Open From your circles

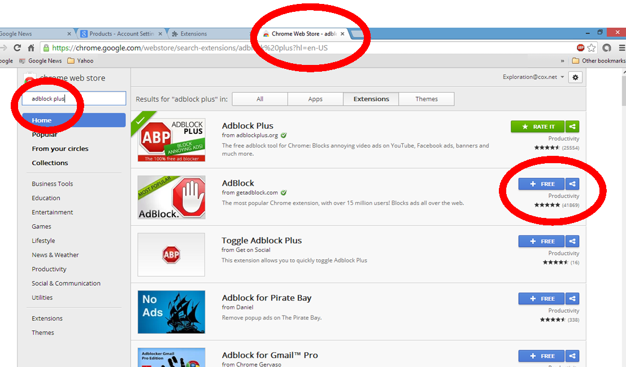[60, 148]
